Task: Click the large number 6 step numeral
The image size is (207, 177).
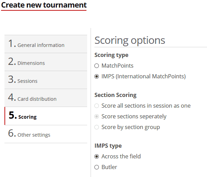Action: tap(12, 134)
